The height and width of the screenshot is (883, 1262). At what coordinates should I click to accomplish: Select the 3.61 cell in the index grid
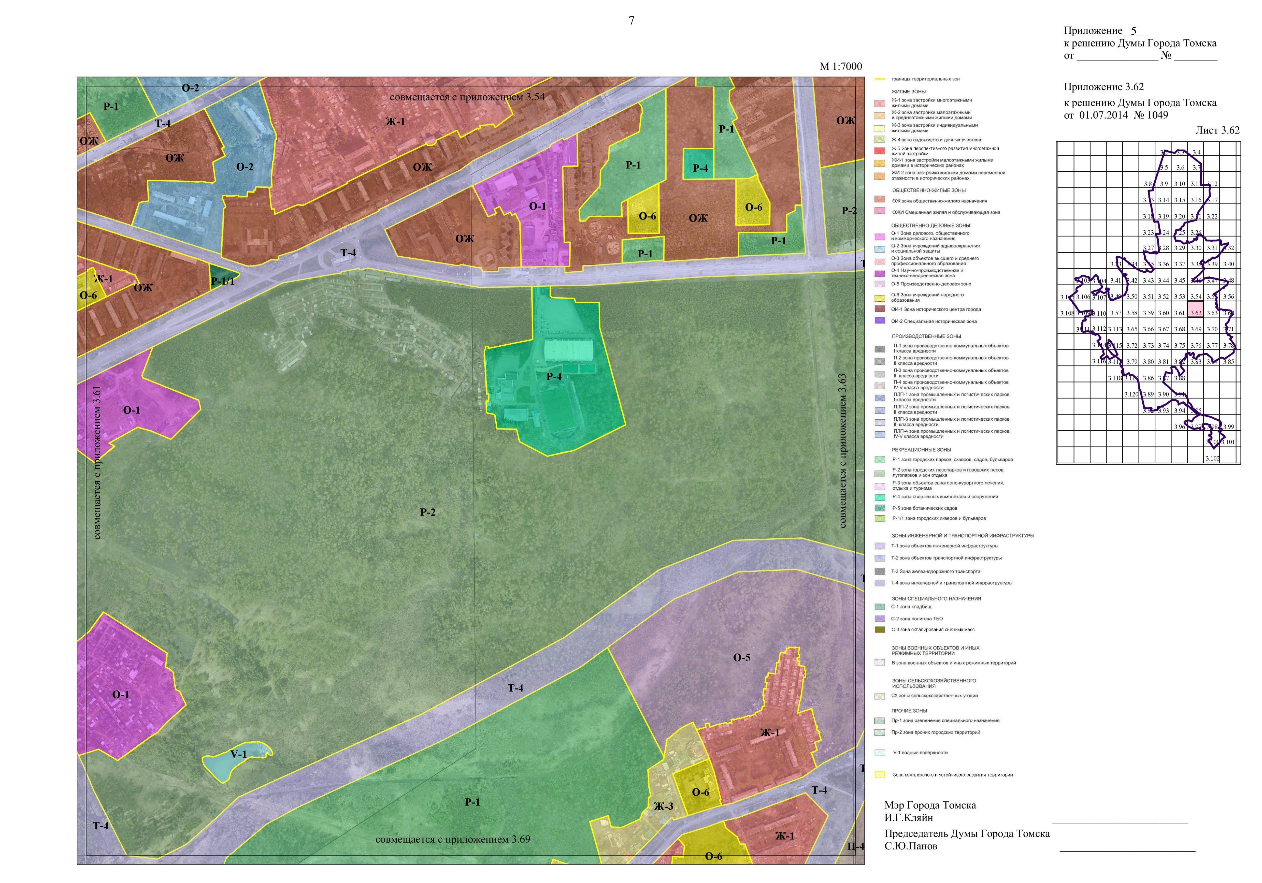[x=1180, y=309]
